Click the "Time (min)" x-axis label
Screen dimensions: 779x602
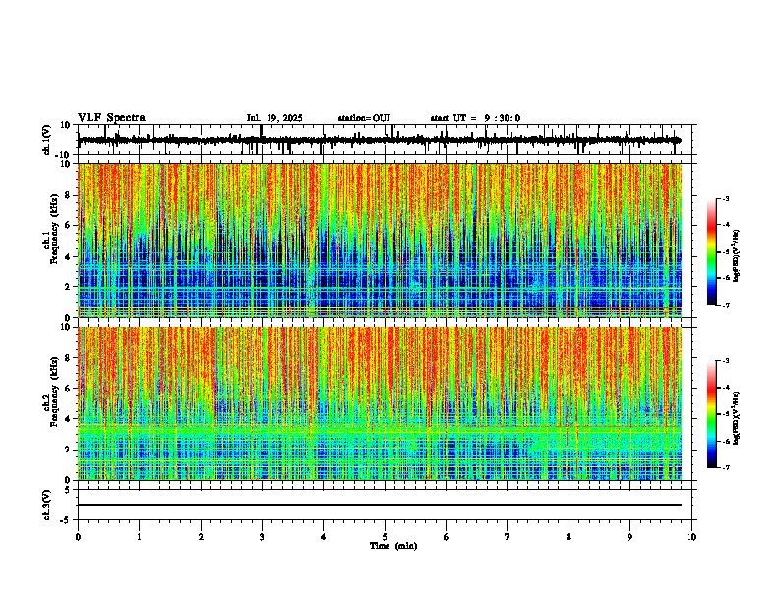pyautogui.click(x=393, y=546)
